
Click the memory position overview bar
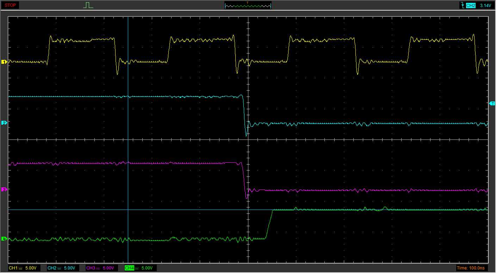pos(248,6)
